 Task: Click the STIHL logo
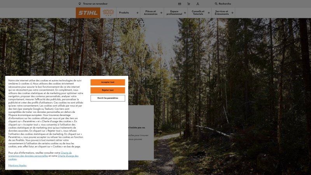point(88,13)
